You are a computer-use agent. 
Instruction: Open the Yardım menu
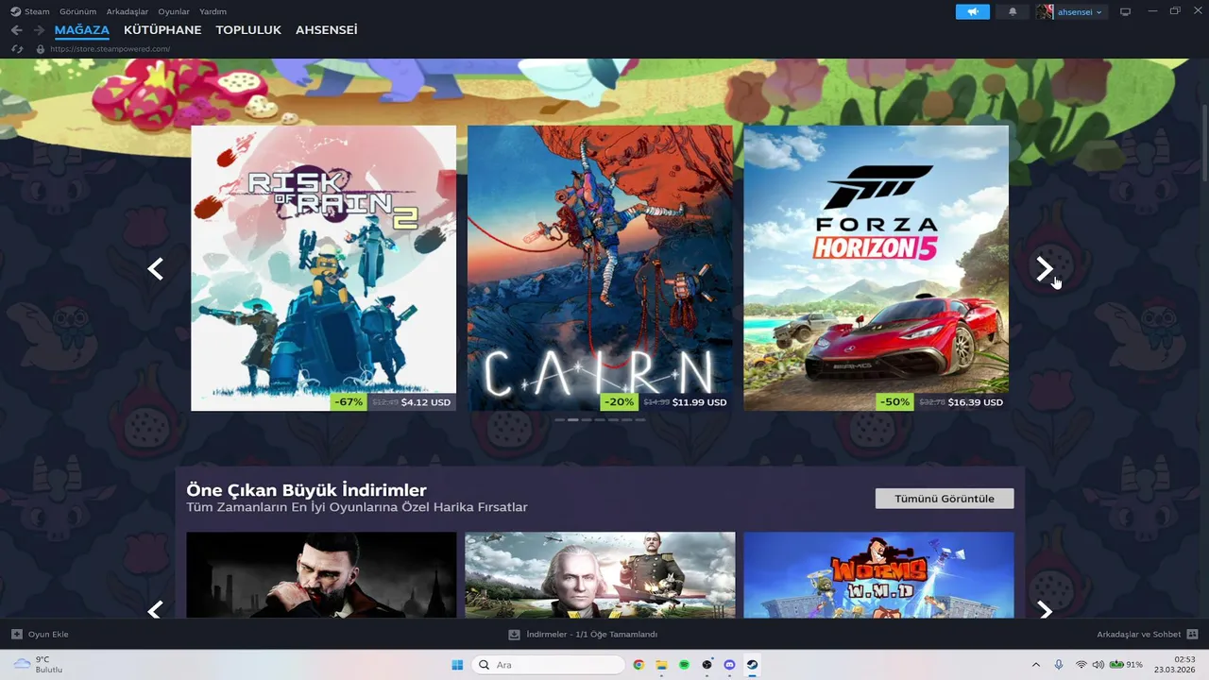click(213, 11)
